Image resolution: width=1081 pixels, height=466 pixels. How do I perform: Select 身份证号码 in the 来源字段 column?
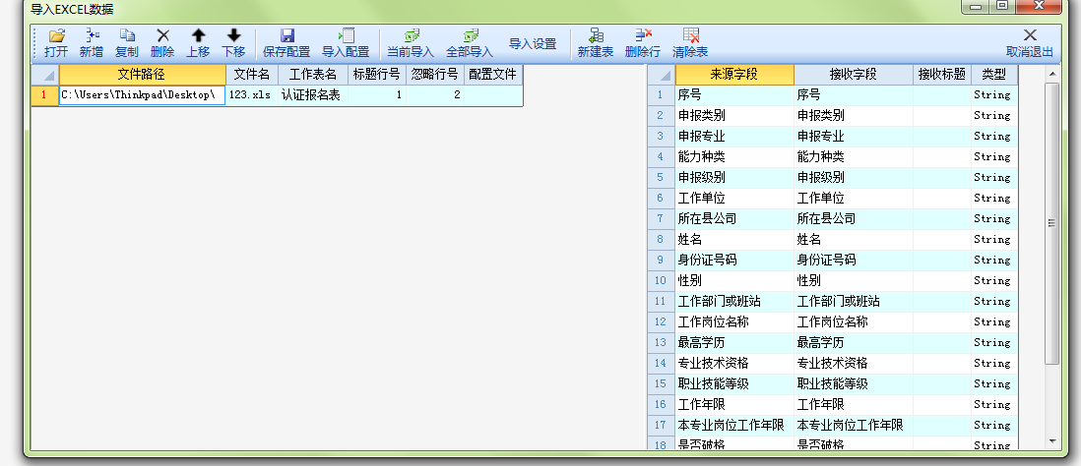(x=734, y=261)
